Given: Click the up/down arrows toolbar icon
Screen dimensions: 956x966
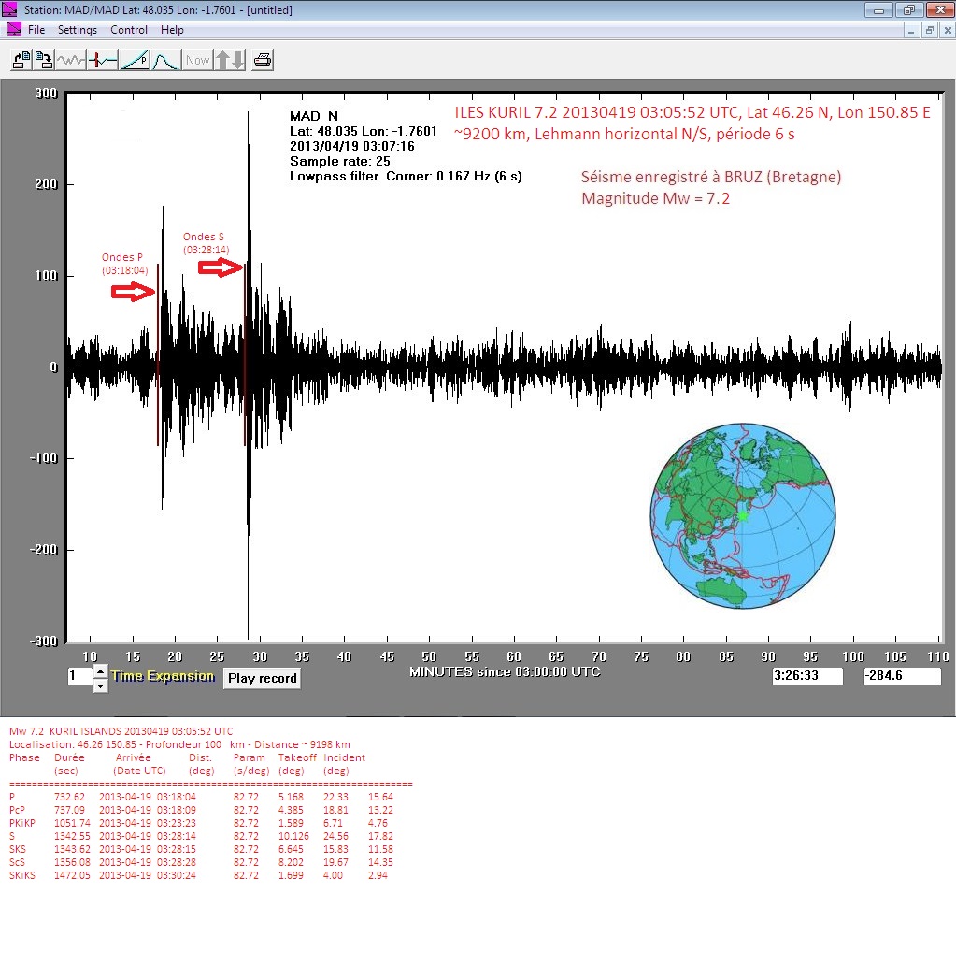Looking at the screenshot, I should tap(230, 61).
